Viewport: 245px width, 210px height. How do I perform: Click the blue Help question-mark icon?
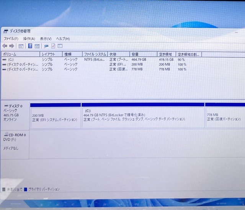(30, 46)
